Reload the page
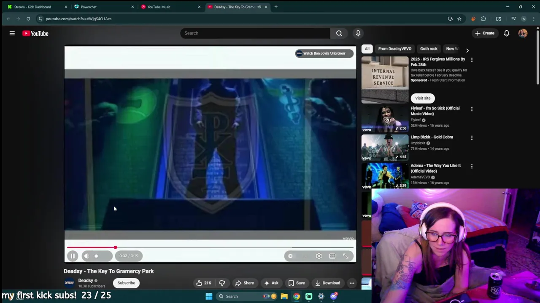This screenshot has width=540, height=303. 28,19
